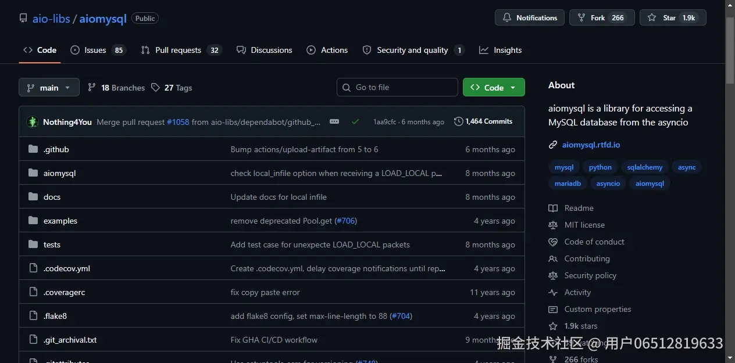The image size is (735, 363).
Task: Open commit hash 1aa9cfc
Action: pyautogui.click(x=384, y=122)
